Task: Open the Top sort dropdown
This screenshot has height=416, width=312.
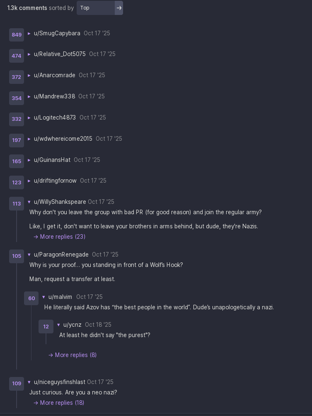Action: 96,8
